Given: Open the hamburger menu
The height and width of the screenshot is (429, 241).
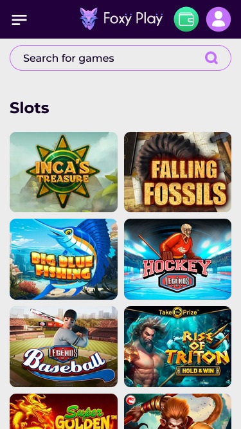Looking at the screenshot, I should pyautogui.click(x=19, y=20).
